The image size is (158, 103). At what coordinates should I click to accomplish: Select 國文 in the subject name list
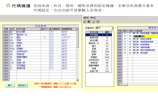click(x=99, y=46)
